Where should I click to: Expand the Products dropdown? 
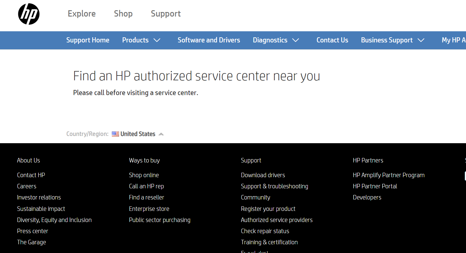[142, 40]
